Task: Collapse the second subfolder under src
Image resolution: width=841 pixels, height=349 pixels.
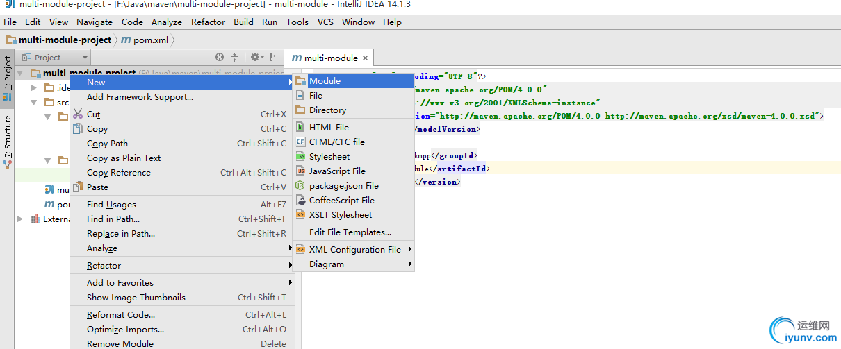Action: [x=49, y=160]
